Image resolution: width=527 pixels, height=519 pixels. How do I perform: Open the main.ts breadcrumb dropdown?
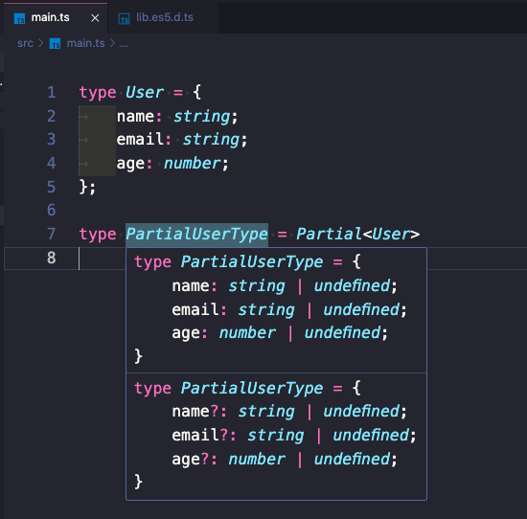tap(85, 43)
